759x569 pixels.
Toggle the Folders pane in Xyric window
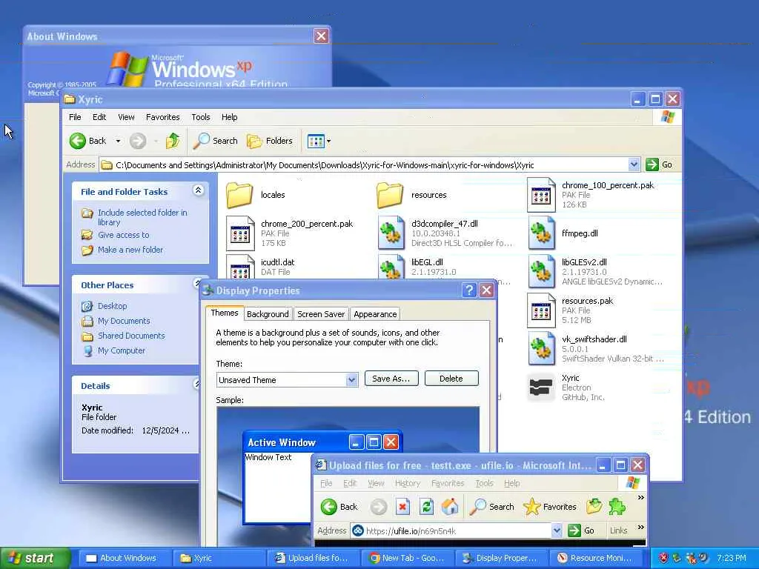(x=270, y=141)
